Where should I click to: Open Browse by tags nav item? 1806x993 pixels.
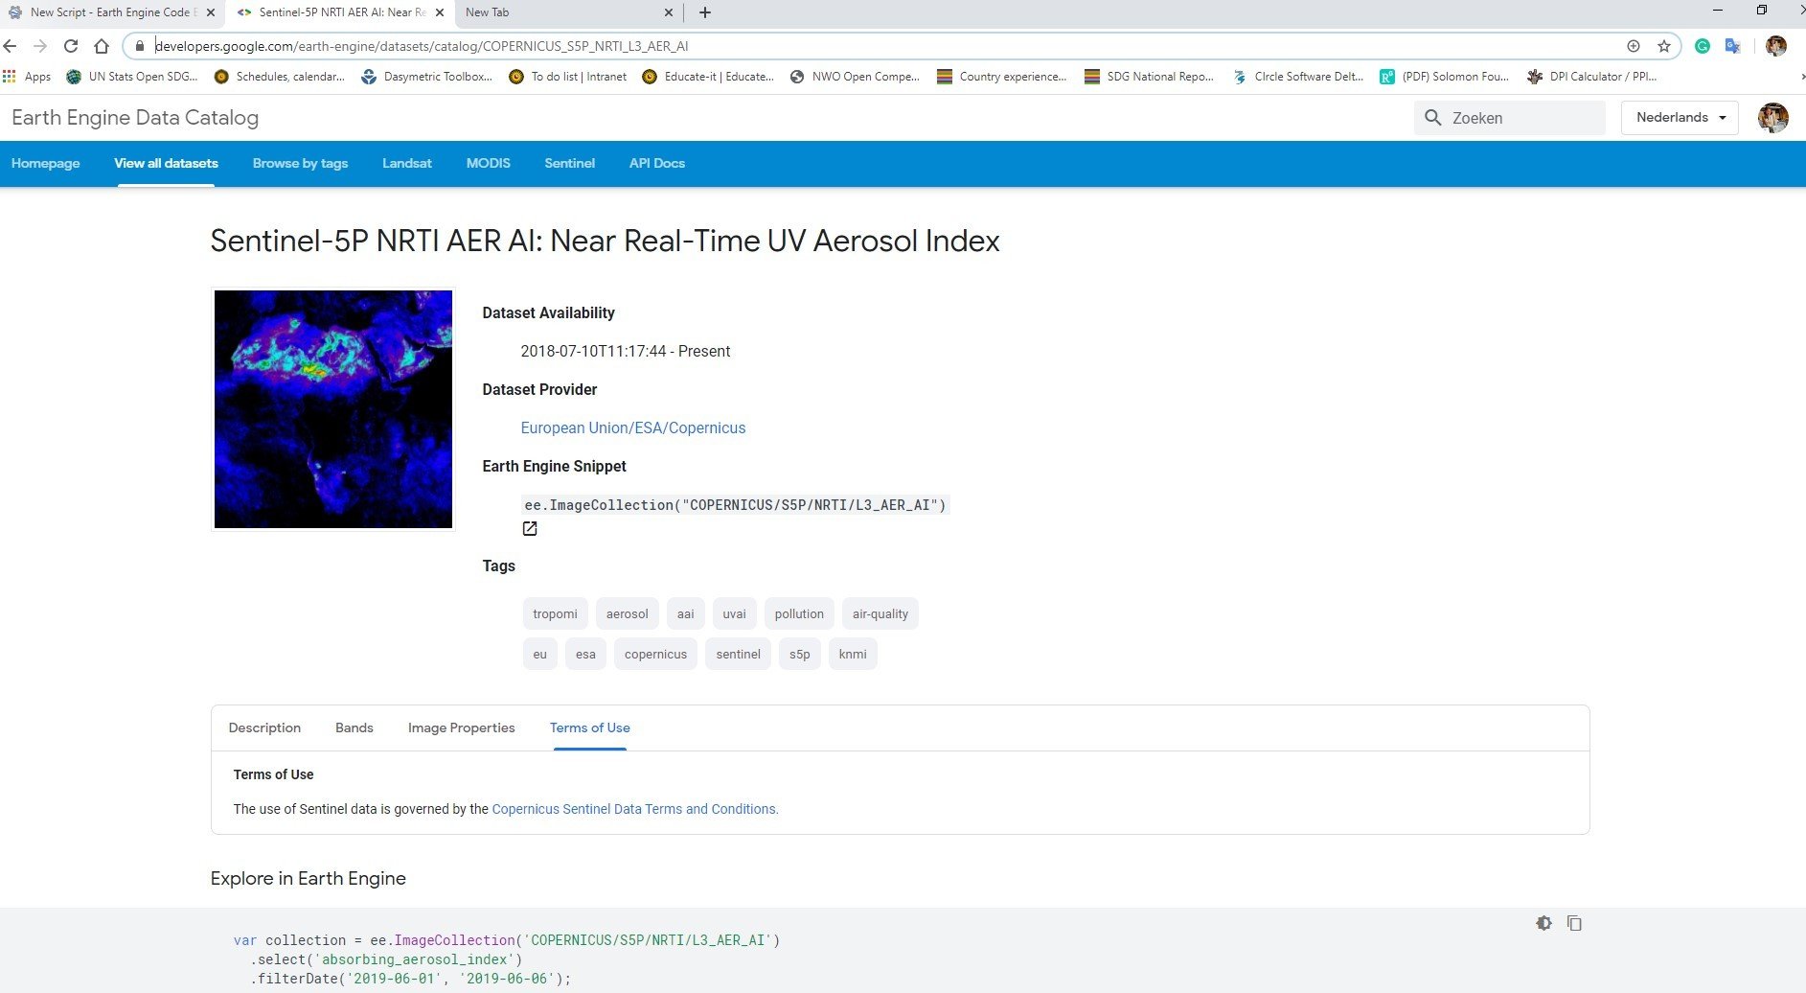[x=300, y=163]
